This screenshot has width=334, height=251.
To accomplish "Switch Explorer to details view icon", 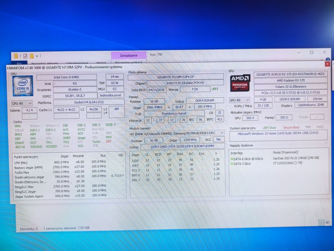I will click(x=322, y=222).
